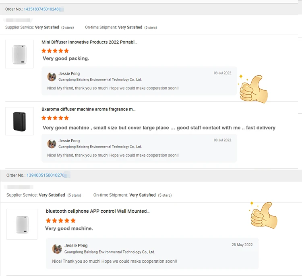Click the 28 May 2022 reply date

coord(242,245)
